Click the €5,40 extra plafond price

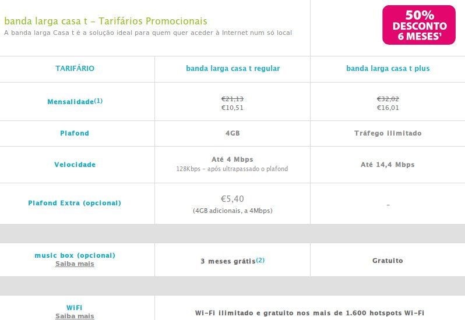click(x=233, y=198)
